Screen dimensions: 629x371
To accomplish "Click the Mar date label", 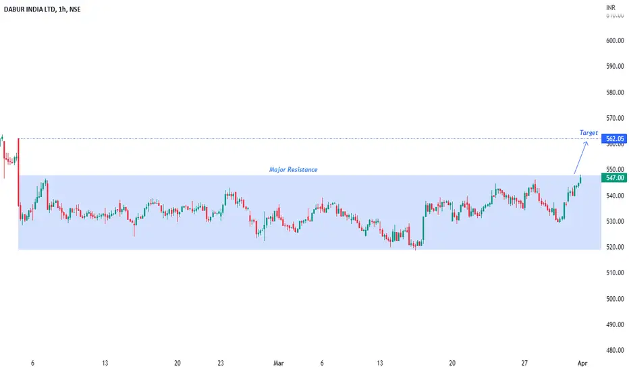I will pyautogui.click(x=278, y=362).
